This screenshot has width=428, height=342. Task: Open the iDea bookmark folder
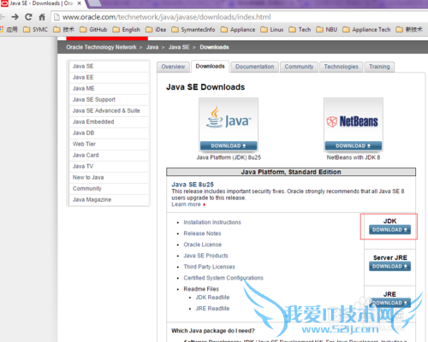tap(156, 30)
